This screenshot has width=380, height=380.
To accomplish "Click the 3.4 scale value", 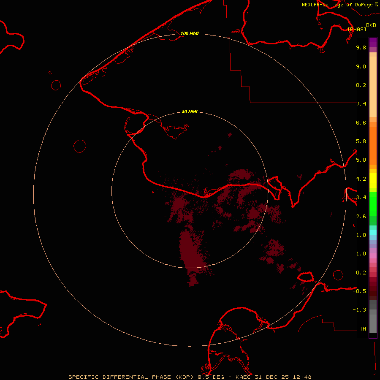I will click(x=361, y=198).
